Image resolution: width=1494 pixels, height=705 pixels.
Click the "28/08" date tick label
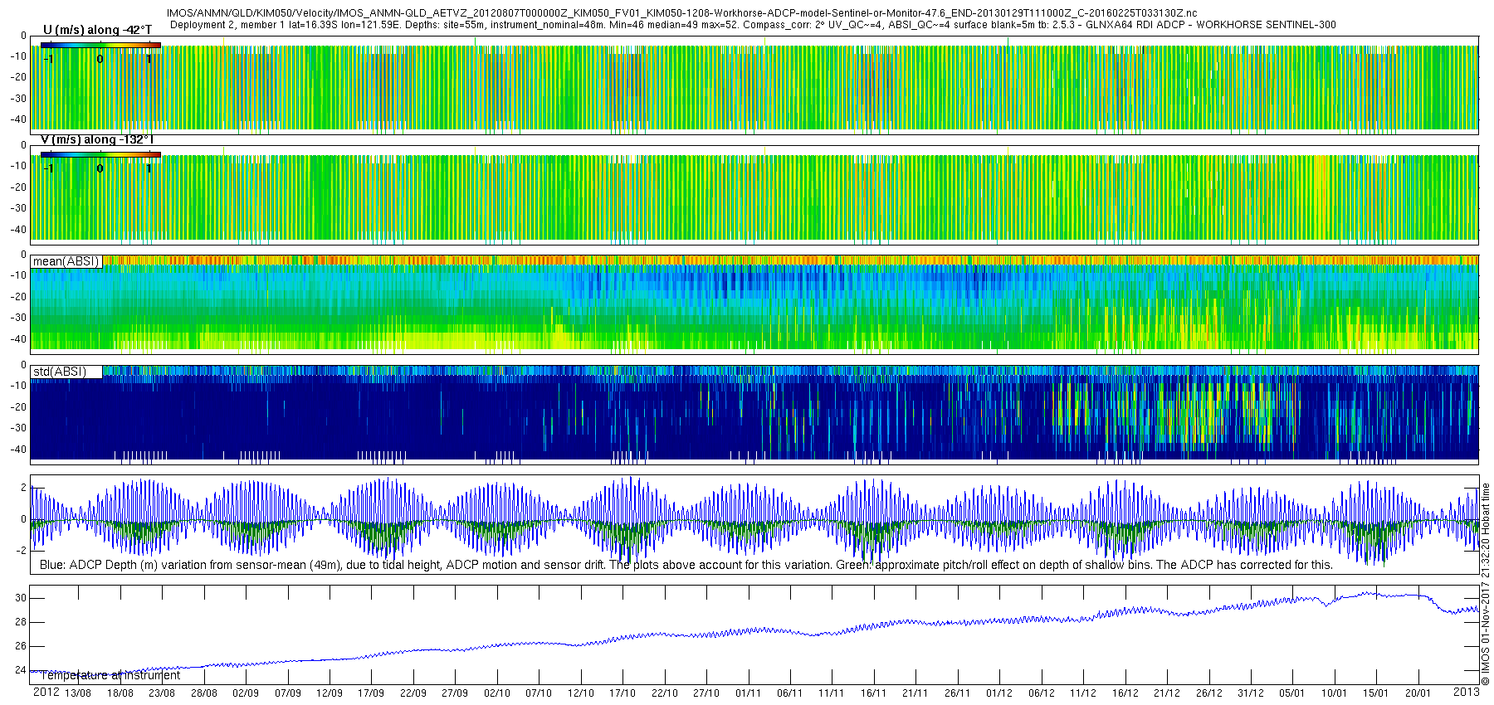pos(203,693)
